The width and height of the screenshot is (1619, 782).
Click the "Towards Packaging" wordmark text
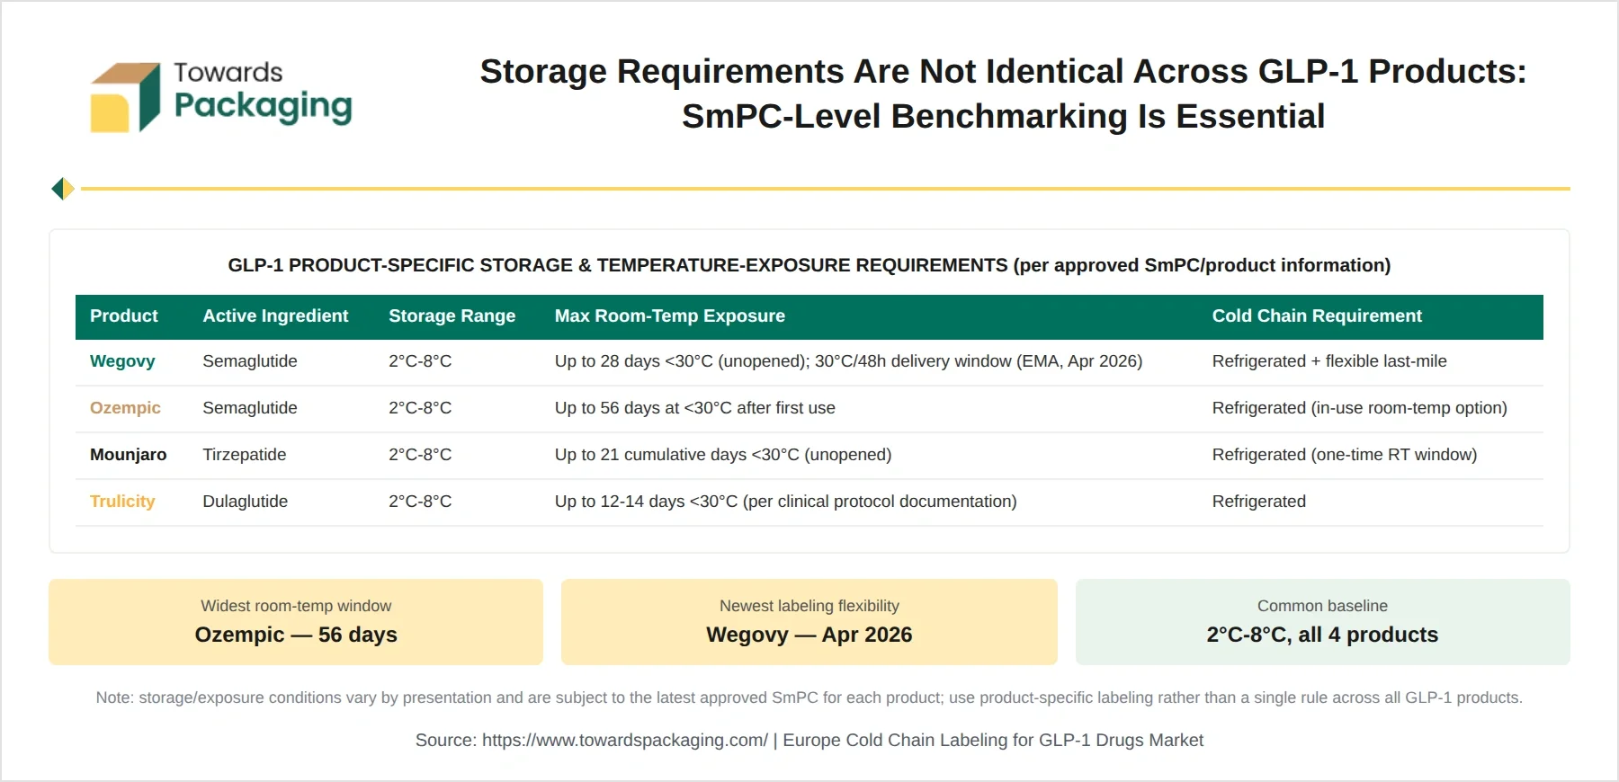[263, 92]
